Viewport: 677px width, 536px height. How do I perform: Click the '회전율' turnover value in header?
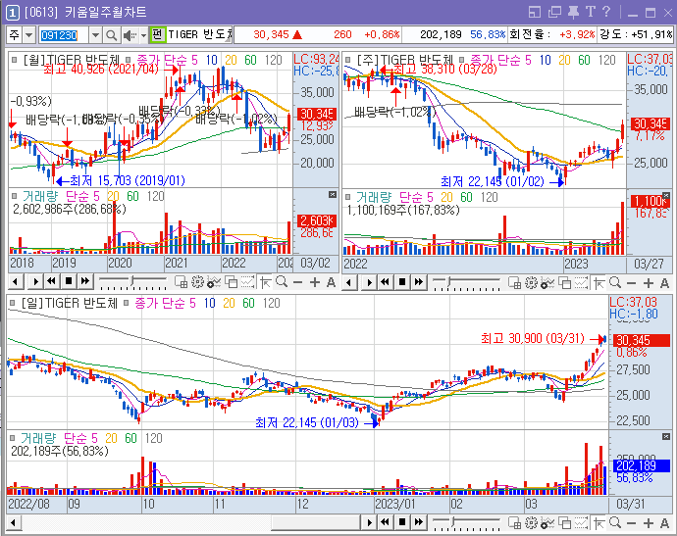click(x=577, y=34)
